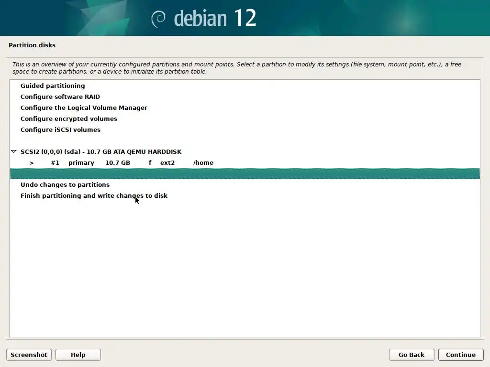
Task: Click the 10.7 GB partition size
Action: [x=118, y=162]
